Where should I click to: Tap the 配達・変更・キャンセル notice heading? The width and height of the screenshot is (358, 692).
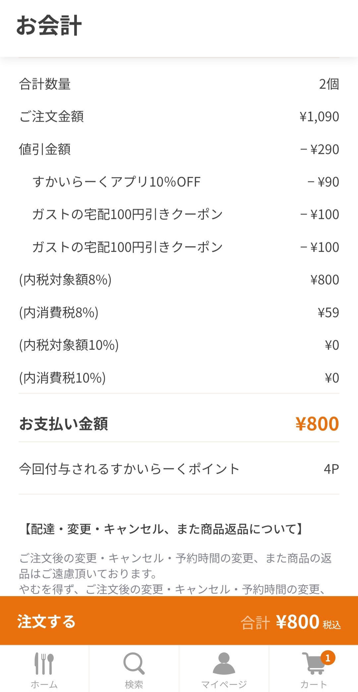(x=164, y=529)
